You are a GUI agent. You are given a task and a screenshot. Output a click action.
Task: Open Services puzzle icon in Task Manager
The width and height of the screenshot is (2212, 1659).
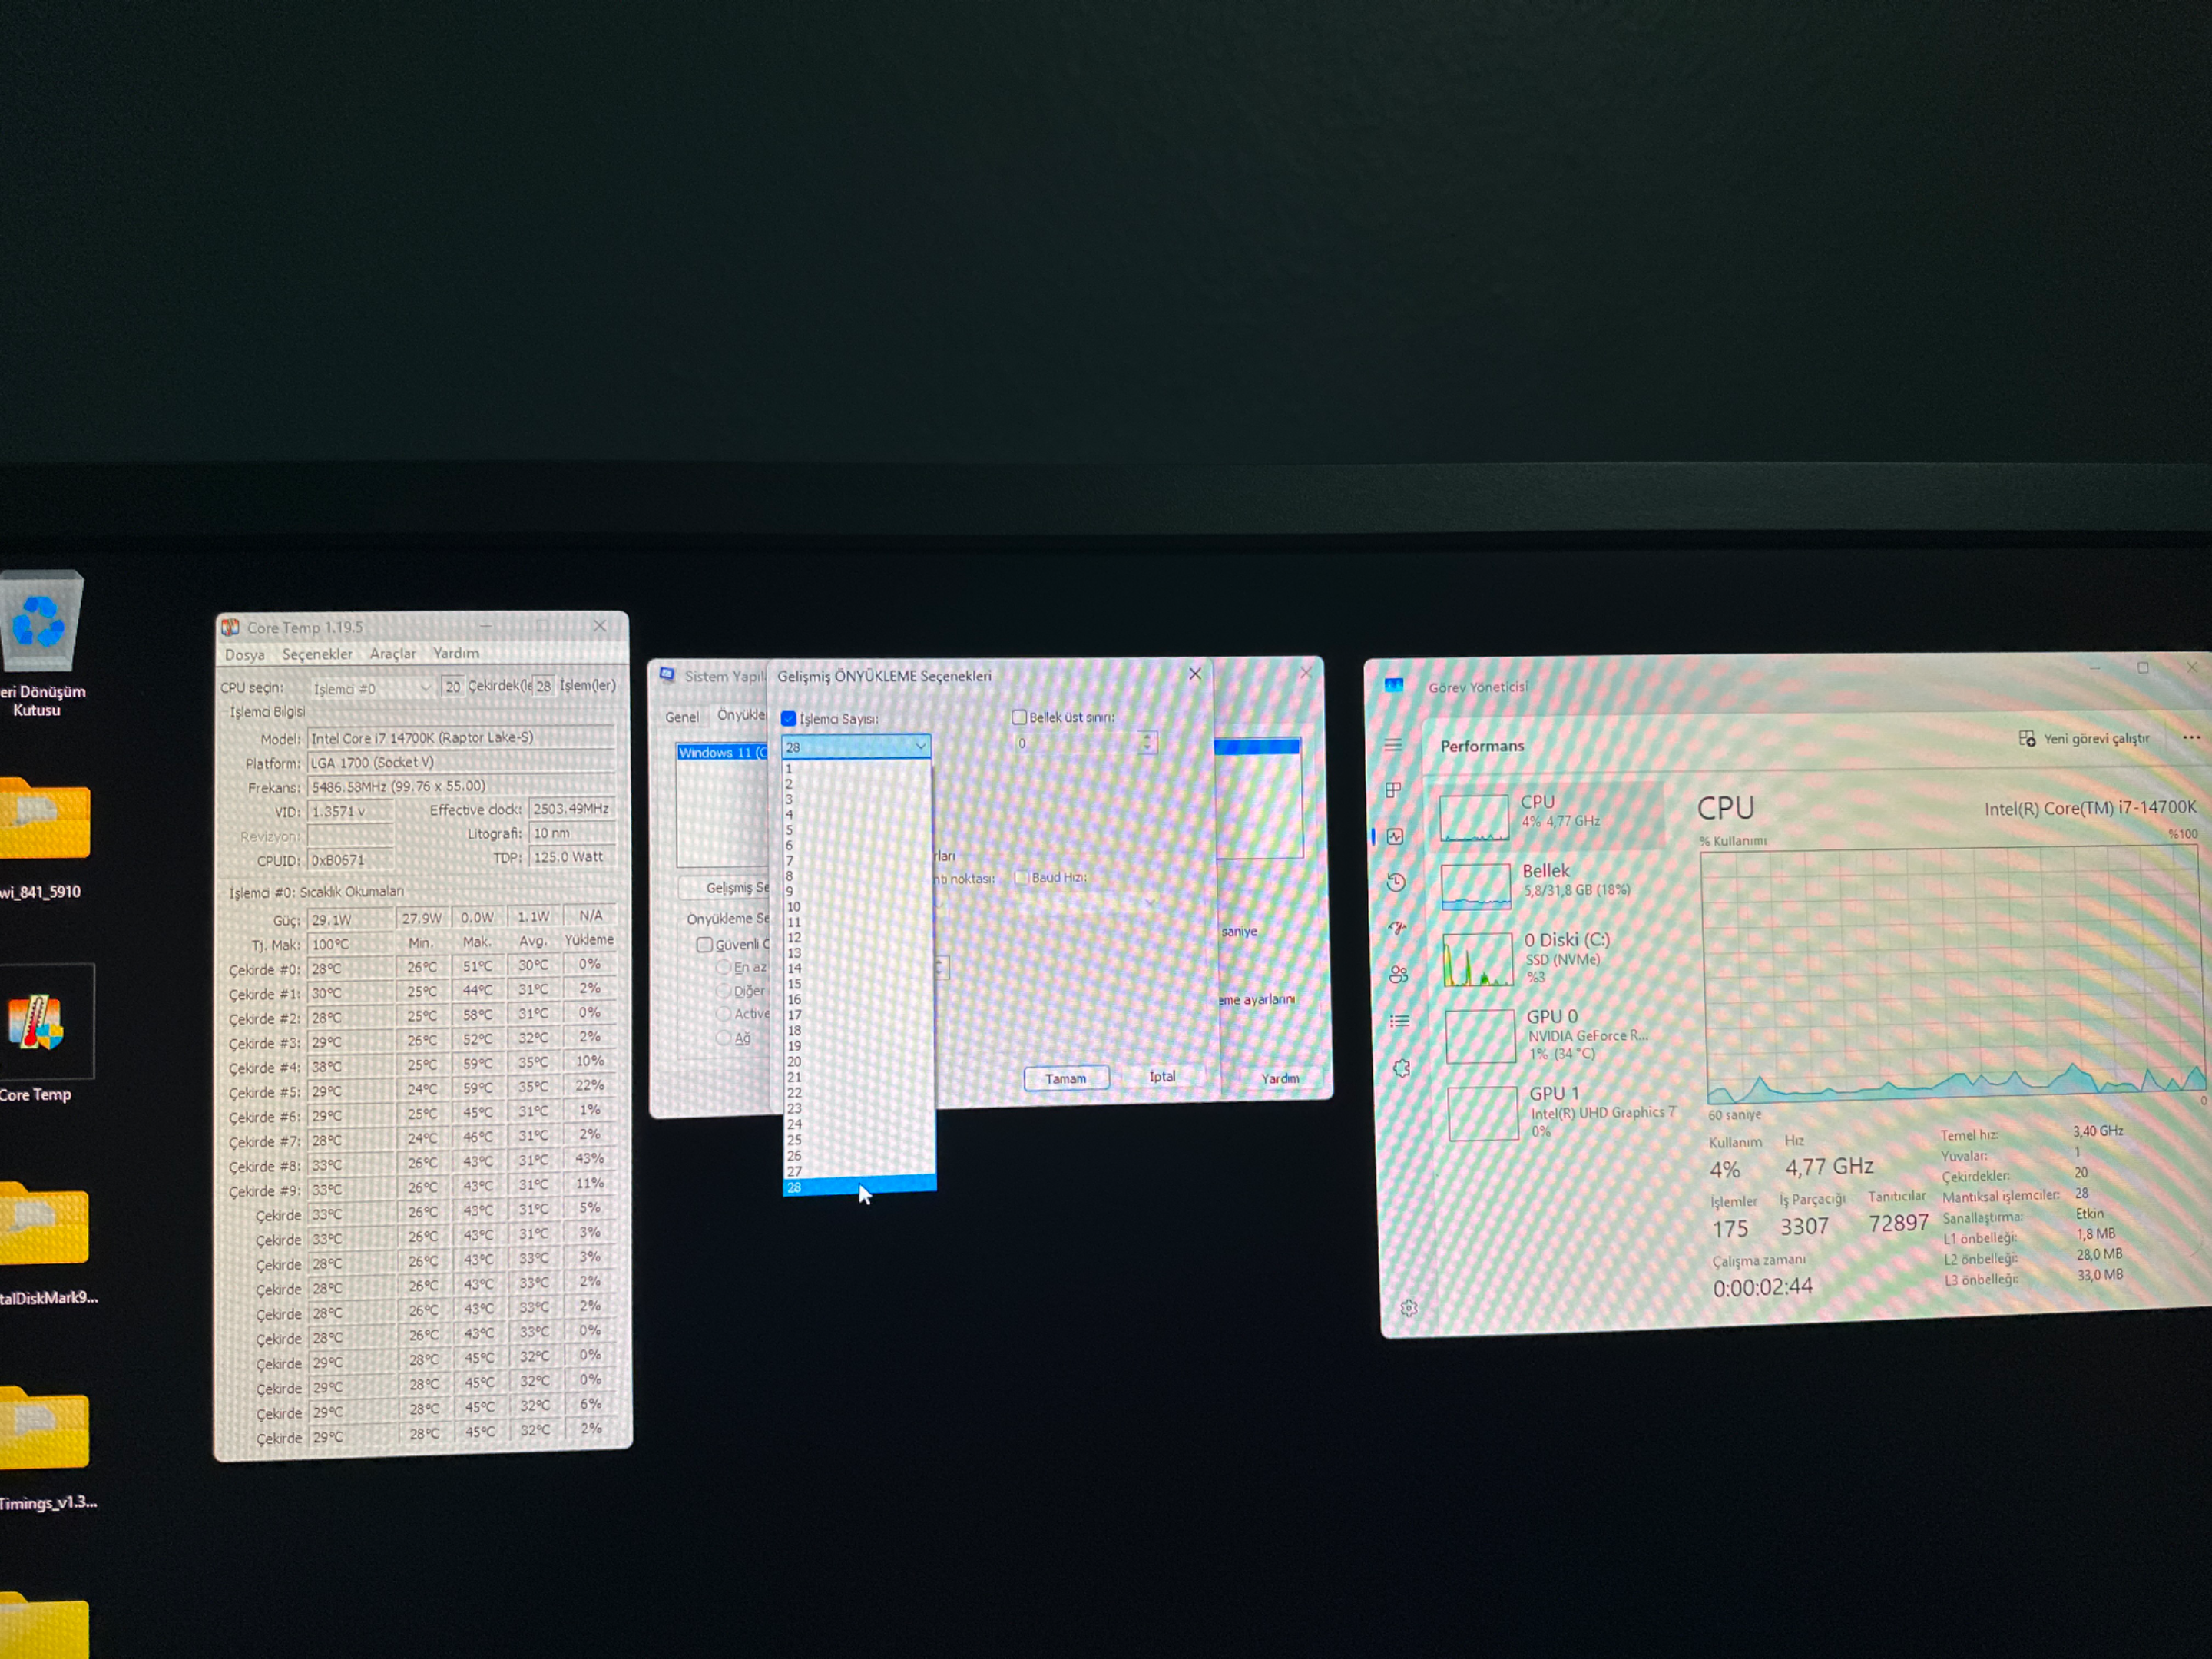(x=1401, y=1068)
